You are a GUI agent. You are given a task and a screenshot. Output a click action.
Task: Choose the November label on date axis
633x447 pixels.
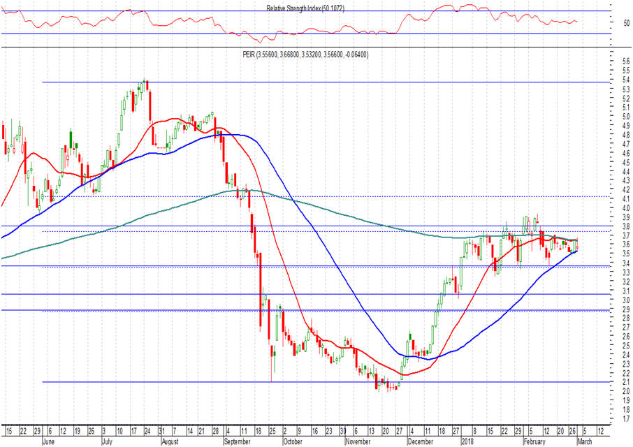pyautogui.click(x=358, y=441)
